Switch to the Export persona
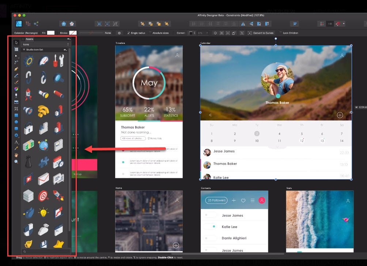Screen dimensions: 367x266 point(36,24)
